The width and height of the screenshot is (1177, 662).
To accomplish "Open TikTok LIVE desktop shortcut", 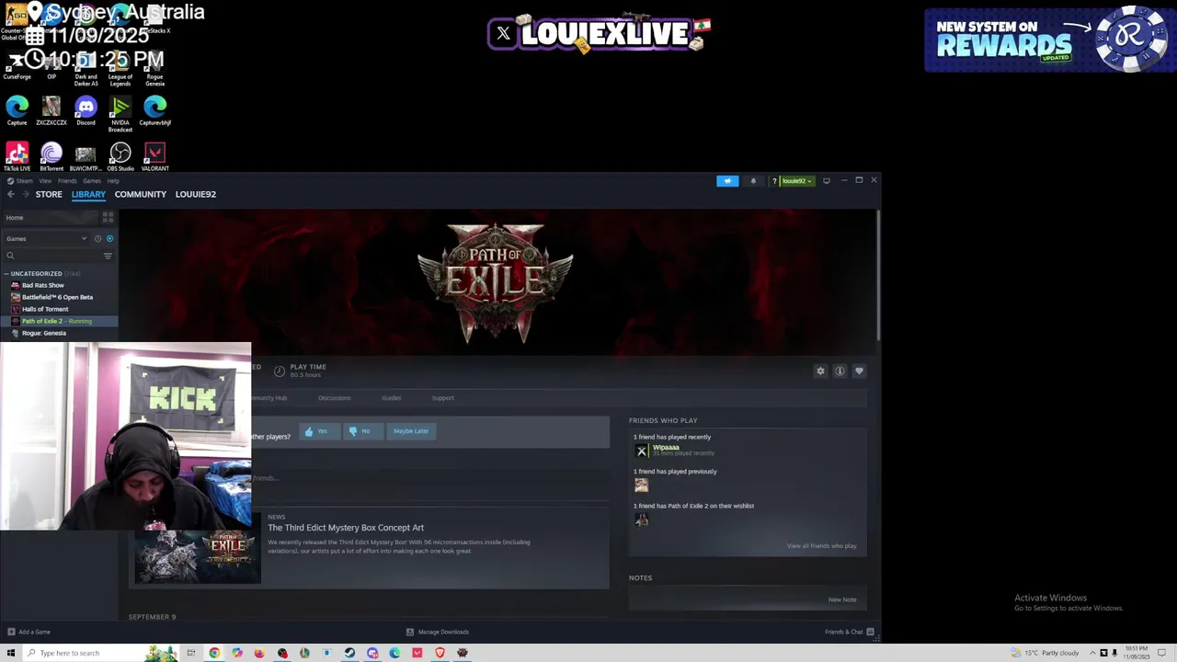I will tap(17, 157).
